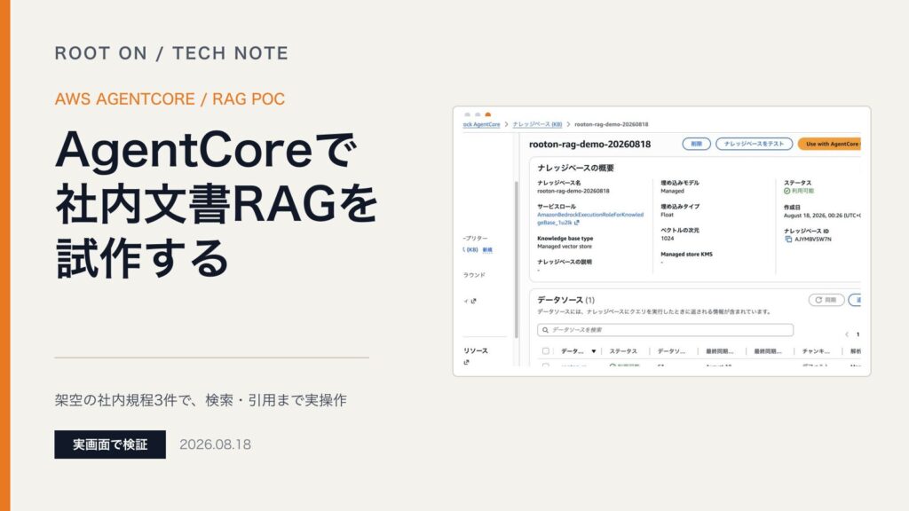Go to previous page with pagination chevron

pyautogui.click(x=846, y=334)
